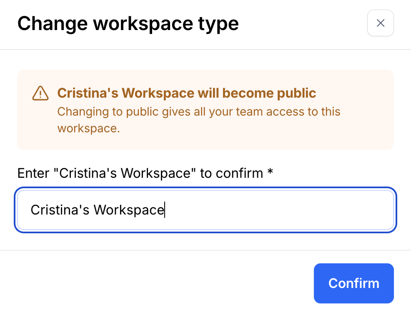Click the typed word "Cristina's" in the field
The width and height of the screenshot is (411, 313).
coord(60,210)
